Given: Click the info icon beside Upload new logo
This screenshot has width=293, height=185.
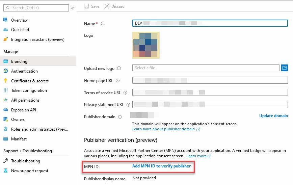Looking at the screenshot, I should [119, 69].
